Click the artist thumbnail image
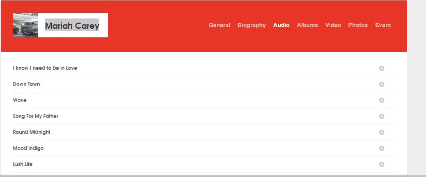Screen dimensions: 426x177 point(25,25)
